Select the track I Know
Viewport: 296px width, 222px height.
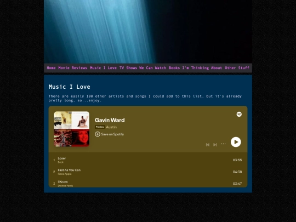coord(148,183)
